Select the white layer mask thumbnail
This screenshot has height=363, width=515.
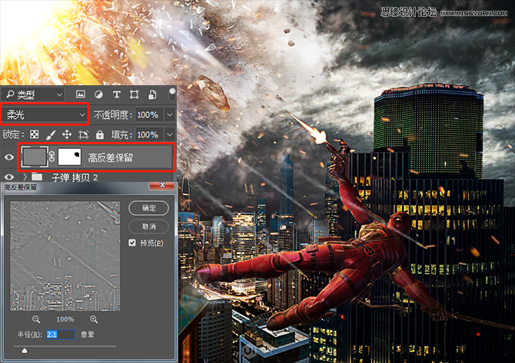pyautogui.click(x=69, y=157)
